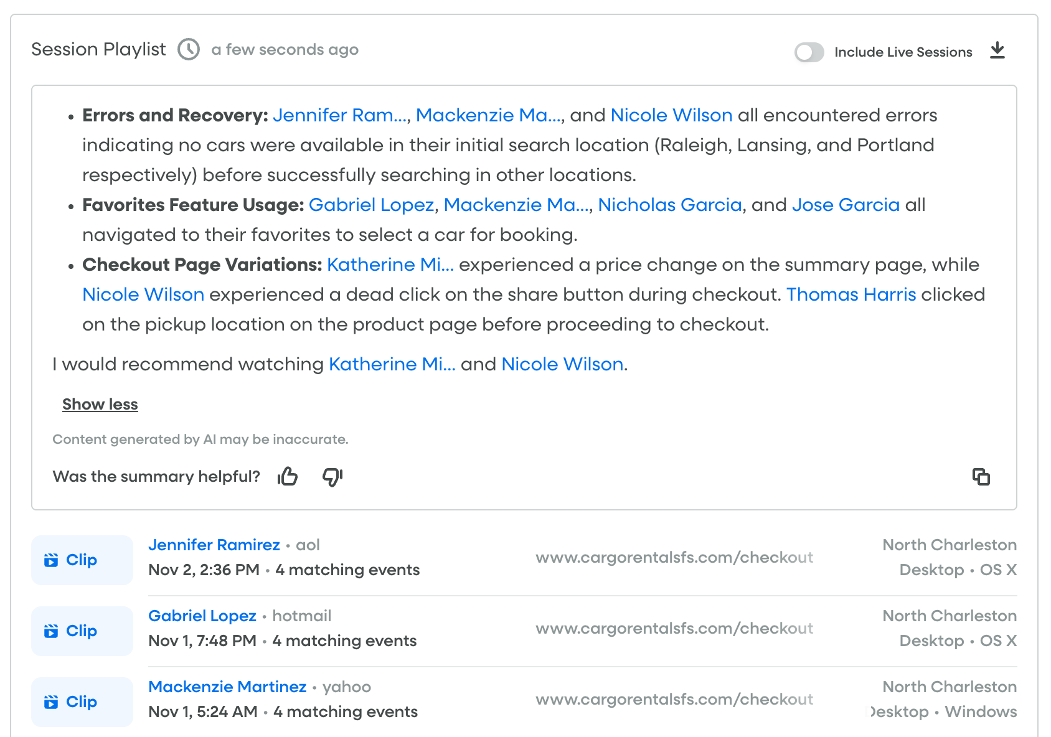Click Nicholas Garcia link in summary
1051x737 pixels.
pyautogui.click(x=669, y=205)
